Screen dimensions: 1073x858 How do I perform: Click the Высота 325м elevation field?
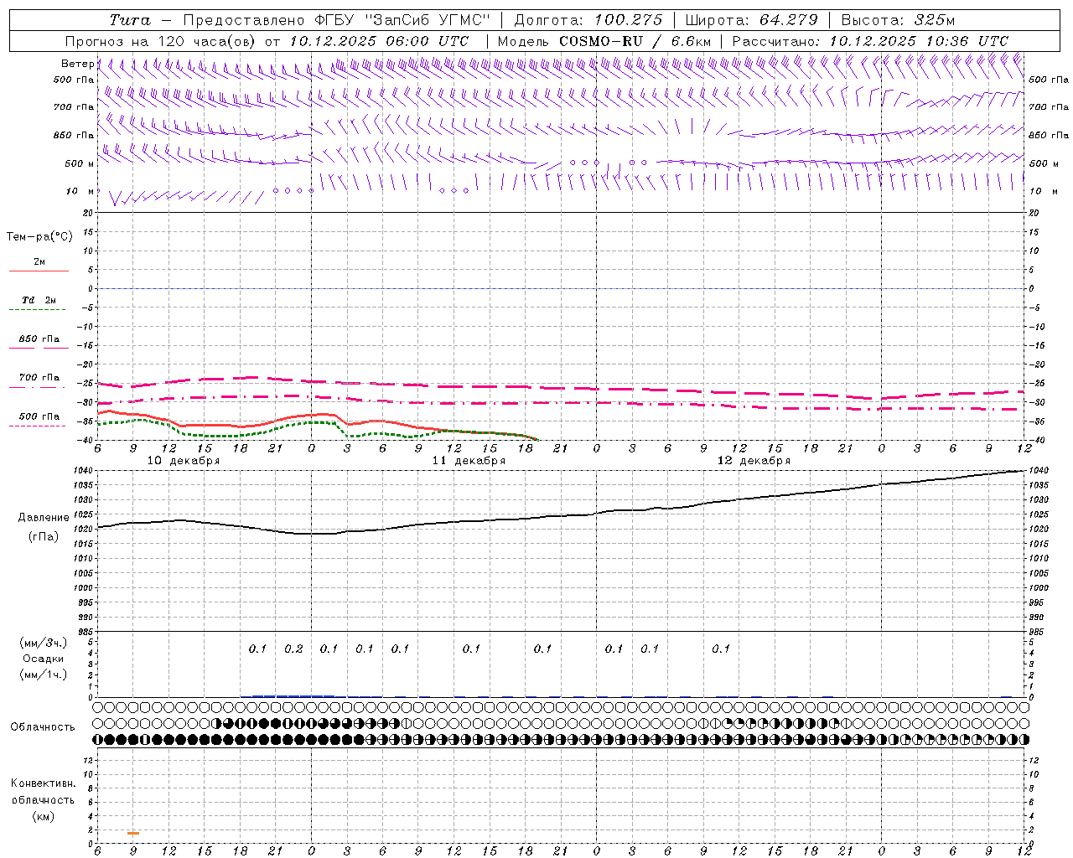pos(898,20)
